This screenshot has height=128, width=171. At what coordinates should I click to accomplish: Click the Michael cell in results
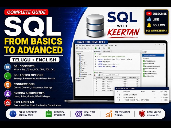point(110,82)
